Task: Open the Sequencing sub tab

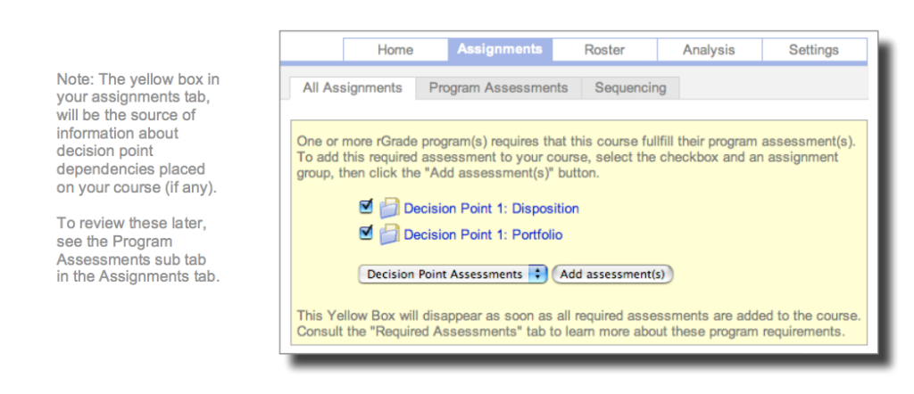Action: click(x=630, y=87)
